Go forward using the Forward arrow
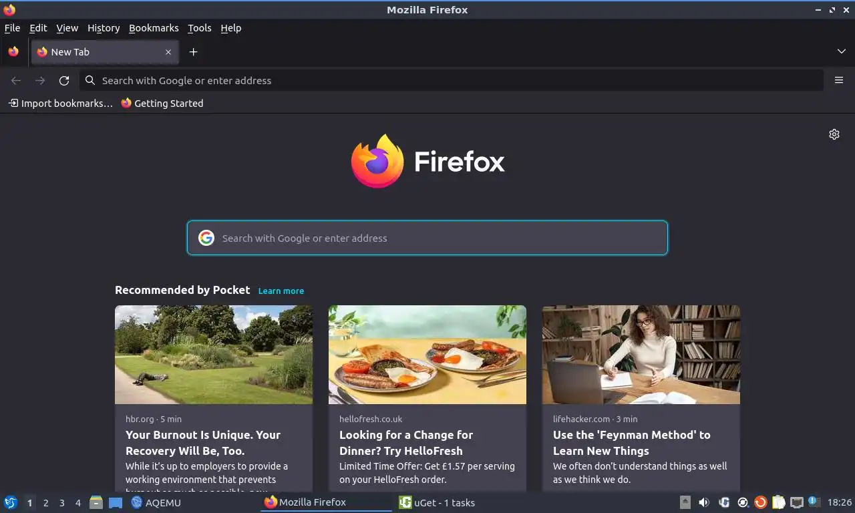 [40, 80]
